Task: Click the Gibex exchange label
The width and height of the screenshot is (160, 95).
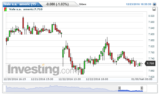Action: click(83, 4)
